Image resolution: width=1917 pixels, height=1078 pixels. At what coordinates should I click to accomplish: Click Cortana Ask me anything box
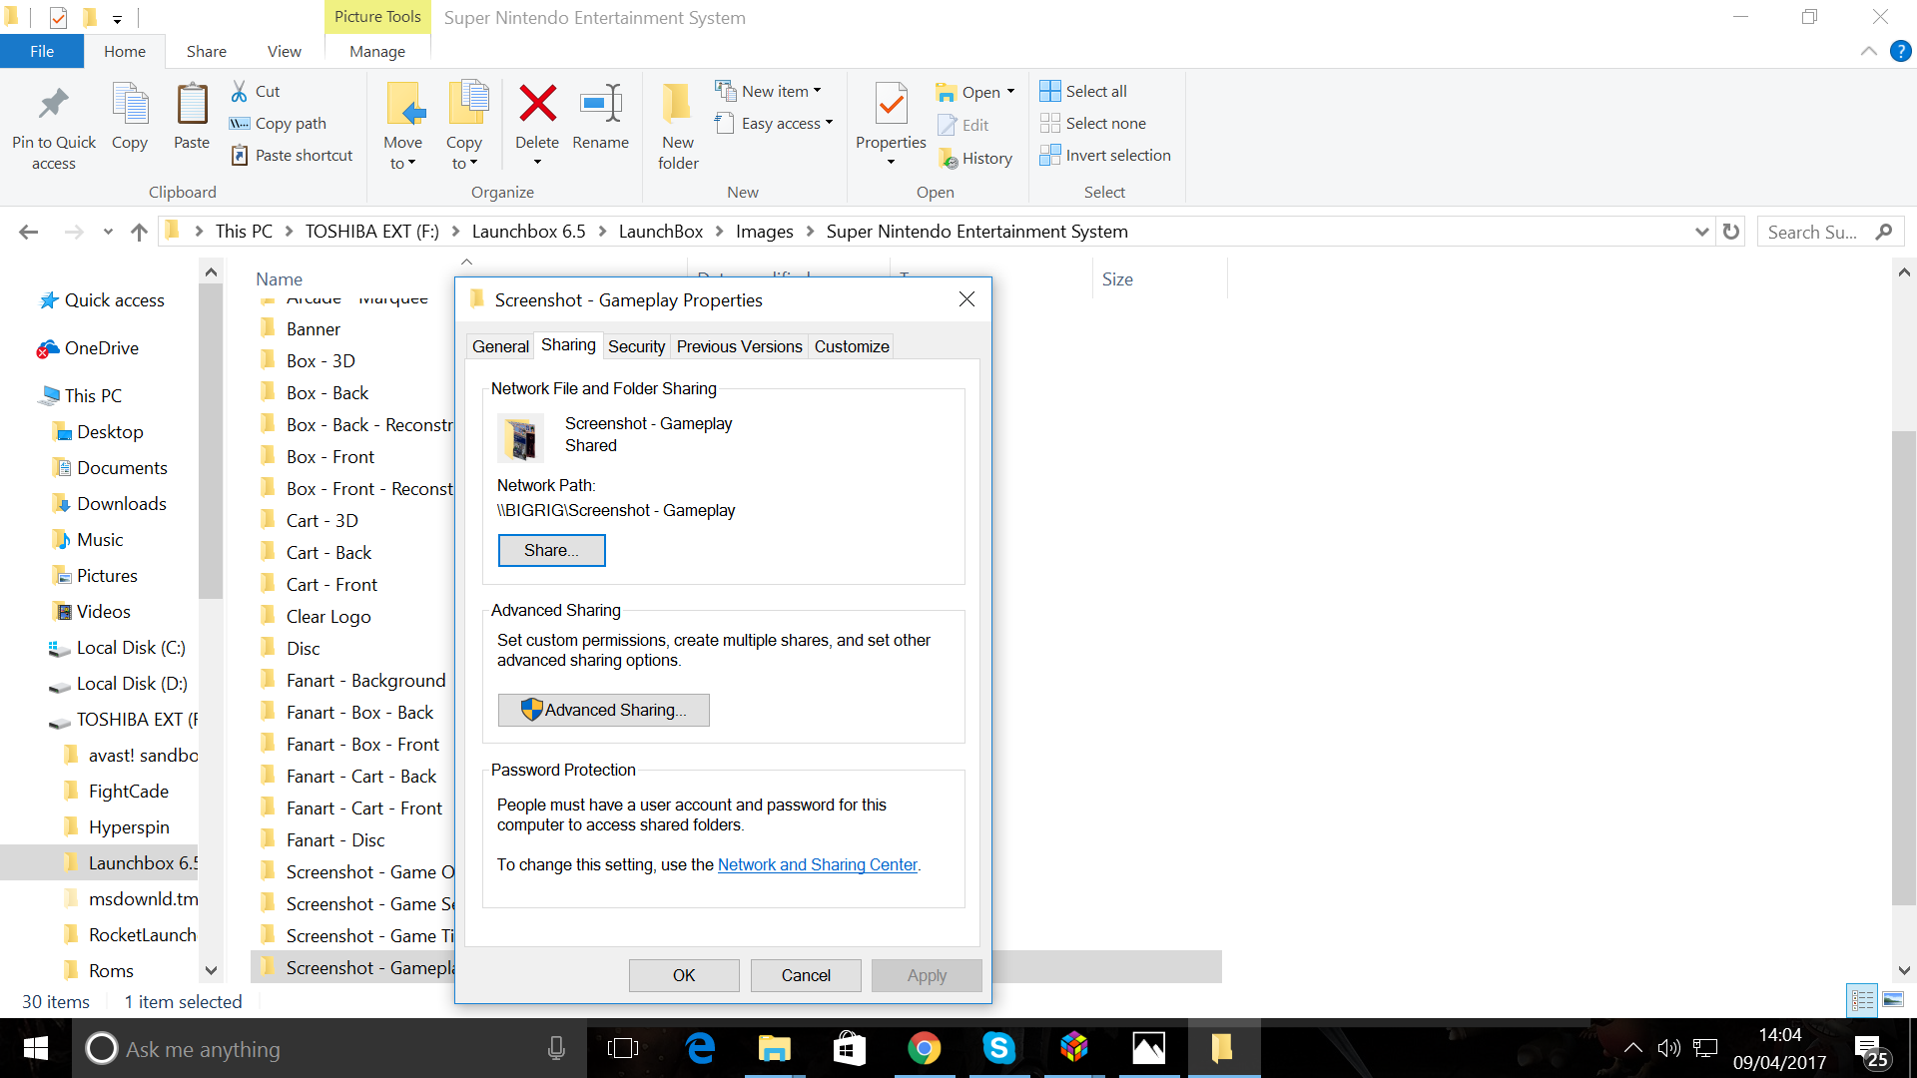pyautogui.click(x=329, y=1048)
